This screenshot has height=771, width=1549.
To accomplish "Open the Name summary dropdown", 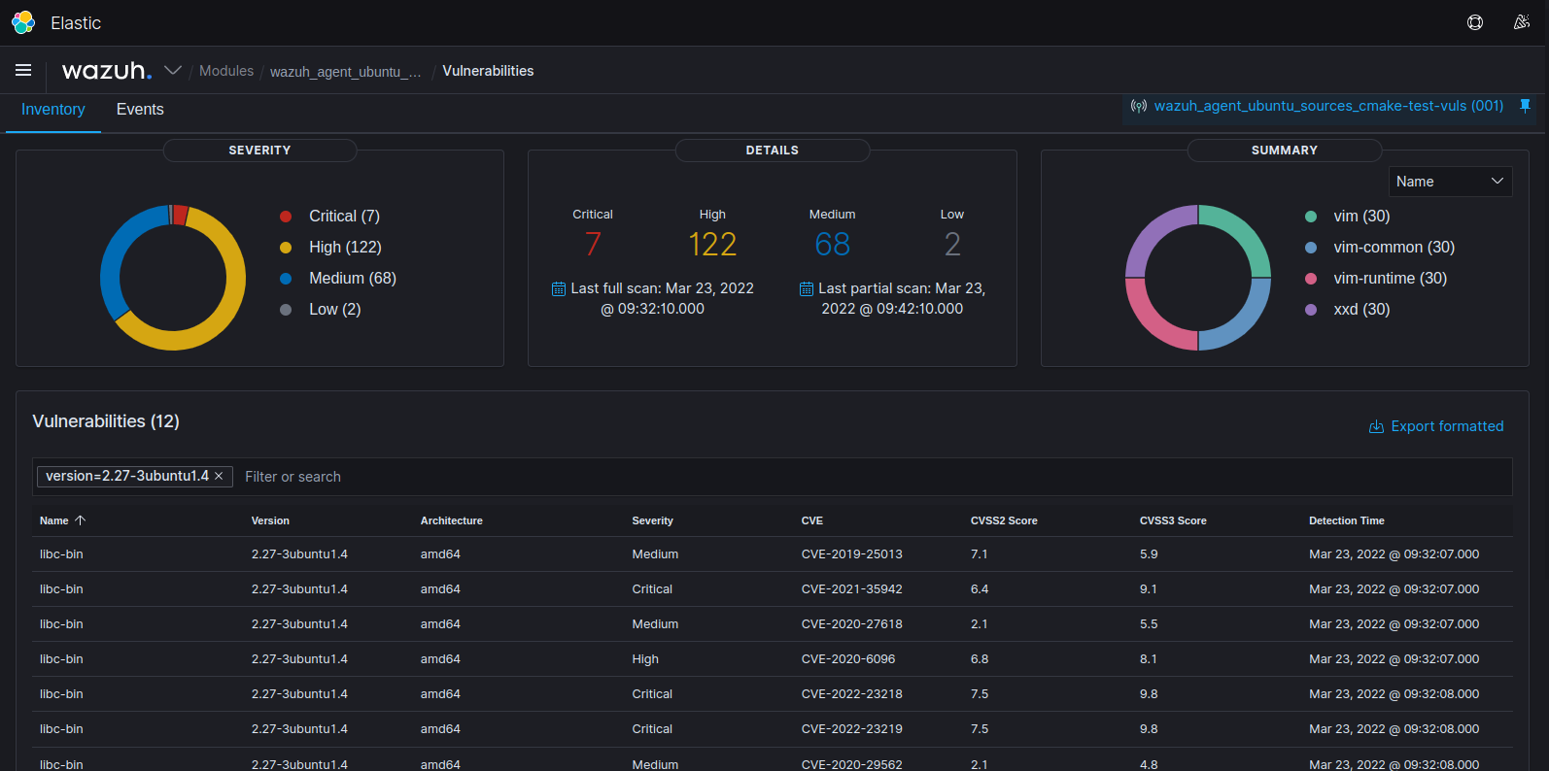I will [x=1450, y=182].
